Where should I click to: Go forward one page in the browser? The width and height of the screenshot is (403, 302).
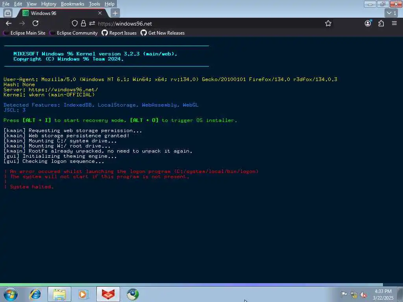(x=22, y=23)
